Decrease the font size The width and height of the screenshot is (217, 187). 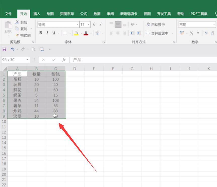point(100,25)
